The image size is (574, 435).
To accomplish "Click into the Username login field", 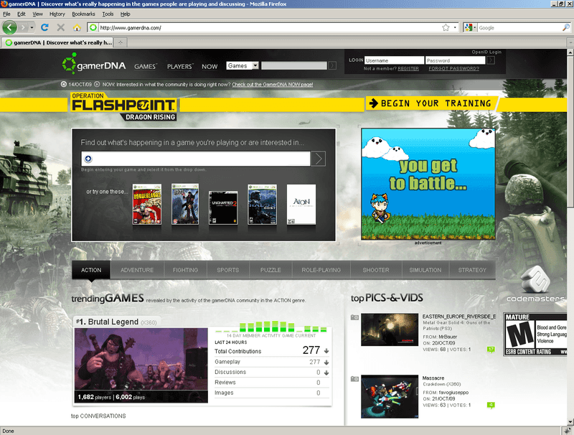I will (394, 60).
